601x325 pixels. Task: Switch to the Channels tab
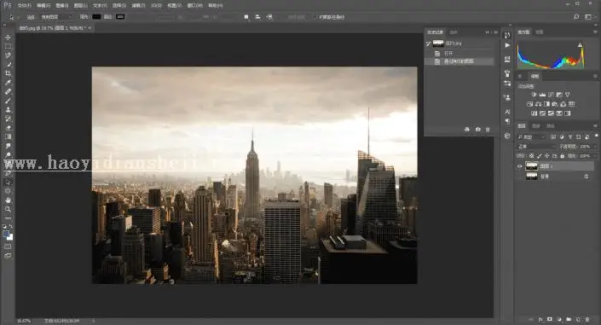pos(536,126)
